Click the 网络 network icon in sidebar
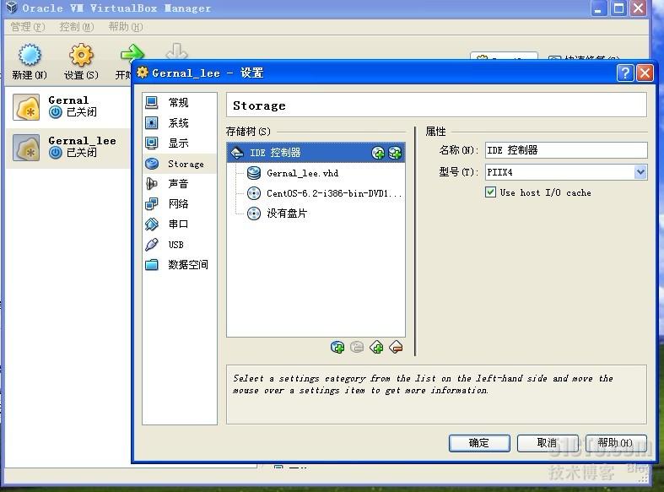This screenshot has height=492, width=664. point(152,204)
